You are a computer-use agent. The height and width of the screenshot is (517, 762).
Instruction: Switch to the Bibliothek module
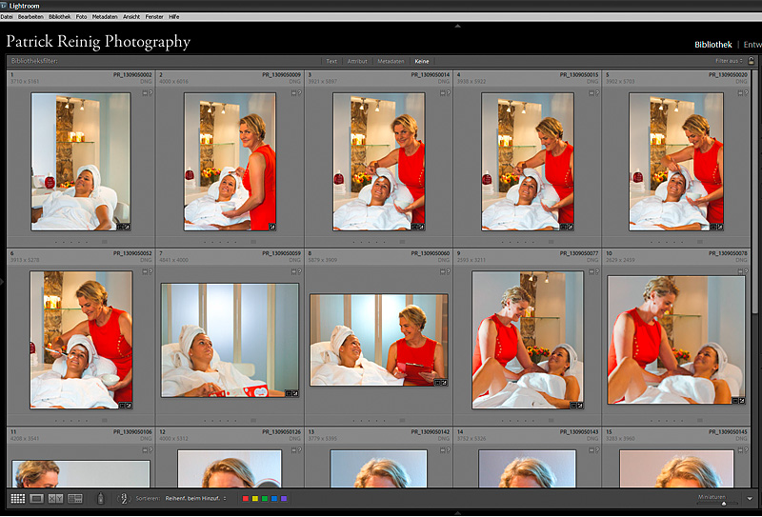713,44
